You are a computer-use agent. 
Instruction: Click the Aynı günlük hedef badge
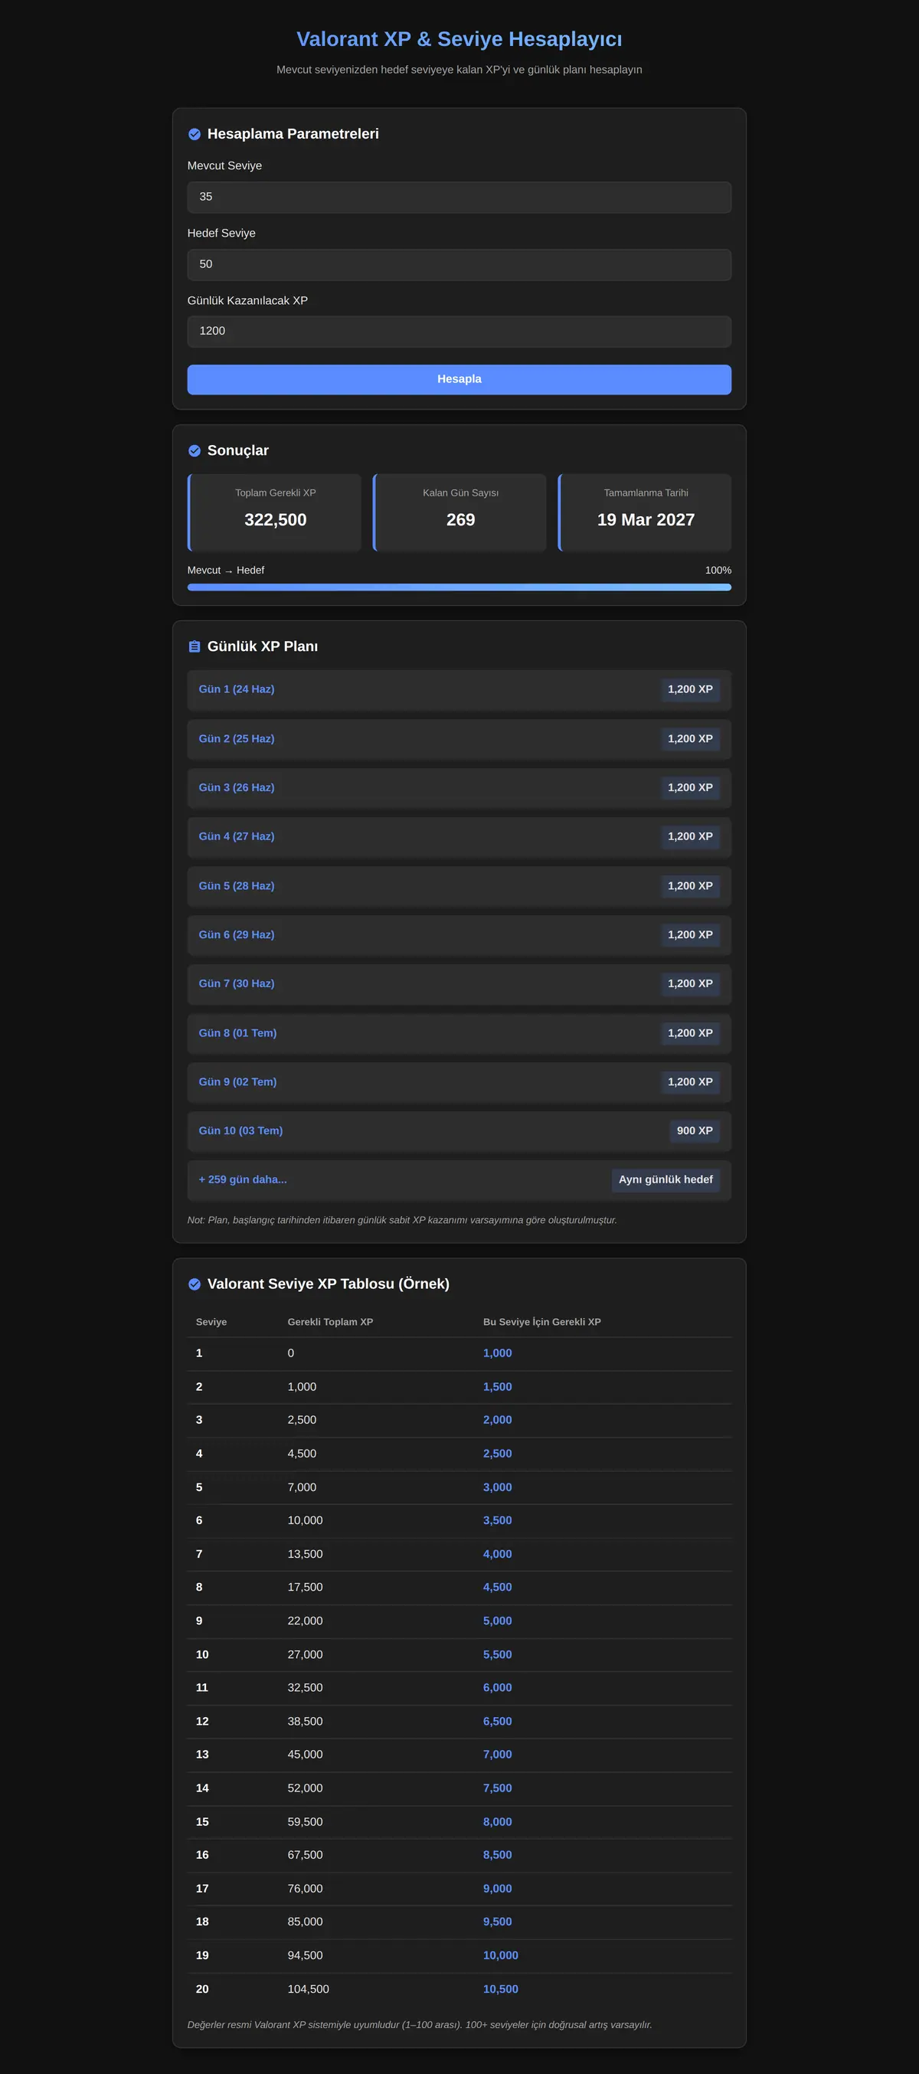[666, 1180]
